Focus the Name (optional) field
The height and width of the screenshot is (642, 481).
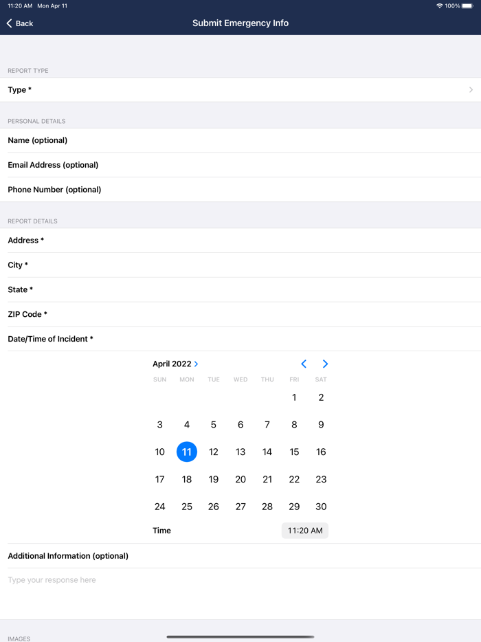tap(240, 140)
